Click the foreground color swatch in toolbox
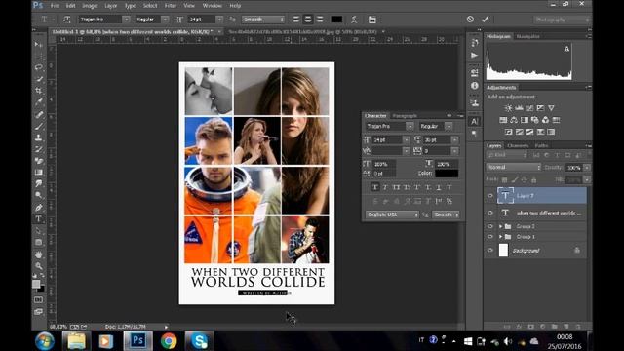Image resolution: width=624 pixels, height=351 pixels. coord(36,284)
